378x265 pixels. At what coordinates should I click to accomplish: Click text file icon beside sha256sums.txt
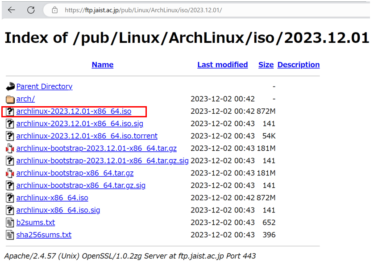point(10,235)
